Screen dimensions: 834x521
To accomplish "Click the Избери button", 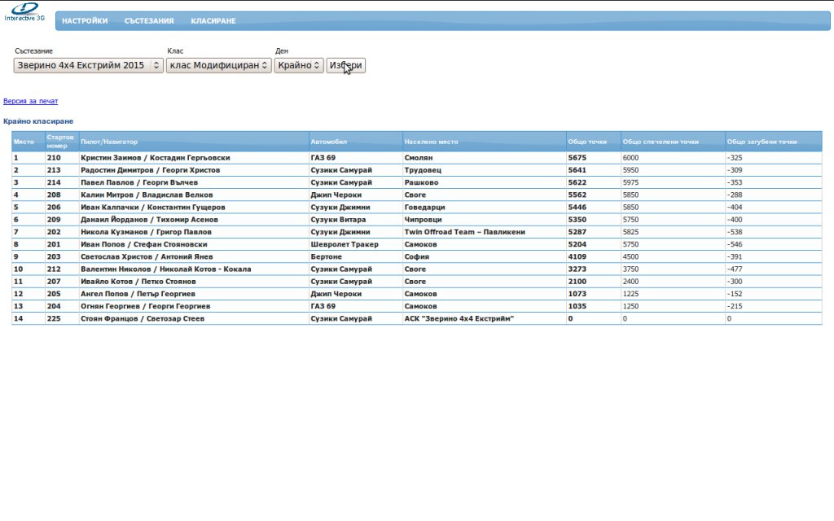I will (x=345, y=65).
